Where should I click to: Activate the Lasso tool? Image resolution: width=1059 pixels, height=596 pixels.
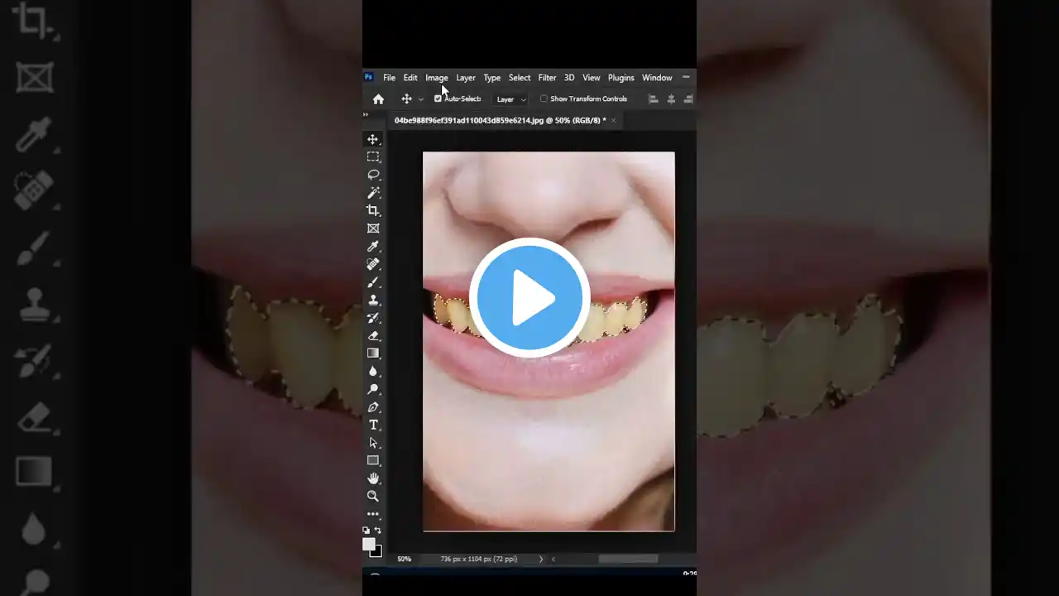pyautogui.click(x=373, y=175)
